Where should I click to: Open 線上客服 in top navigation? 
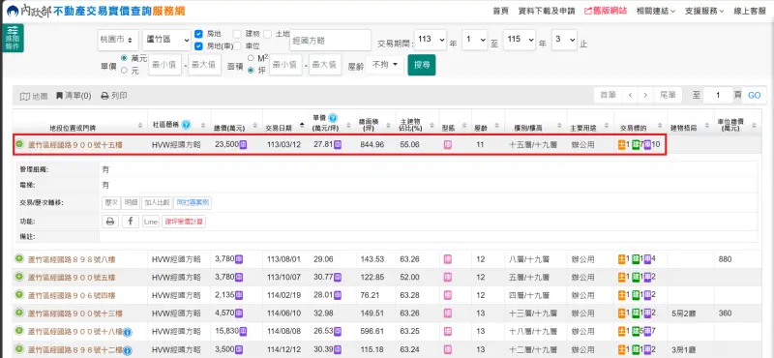coord(750,11)
